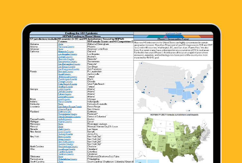Open the Pinellas County link
The width and height of the screenshot is (242, 163).
65,87
